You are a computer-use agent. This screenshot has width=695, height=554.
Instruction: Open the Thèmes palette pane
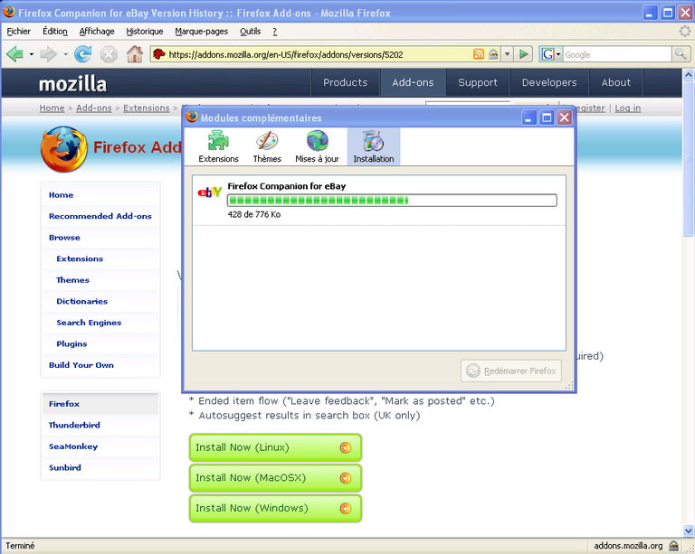(x=267, y=147)
